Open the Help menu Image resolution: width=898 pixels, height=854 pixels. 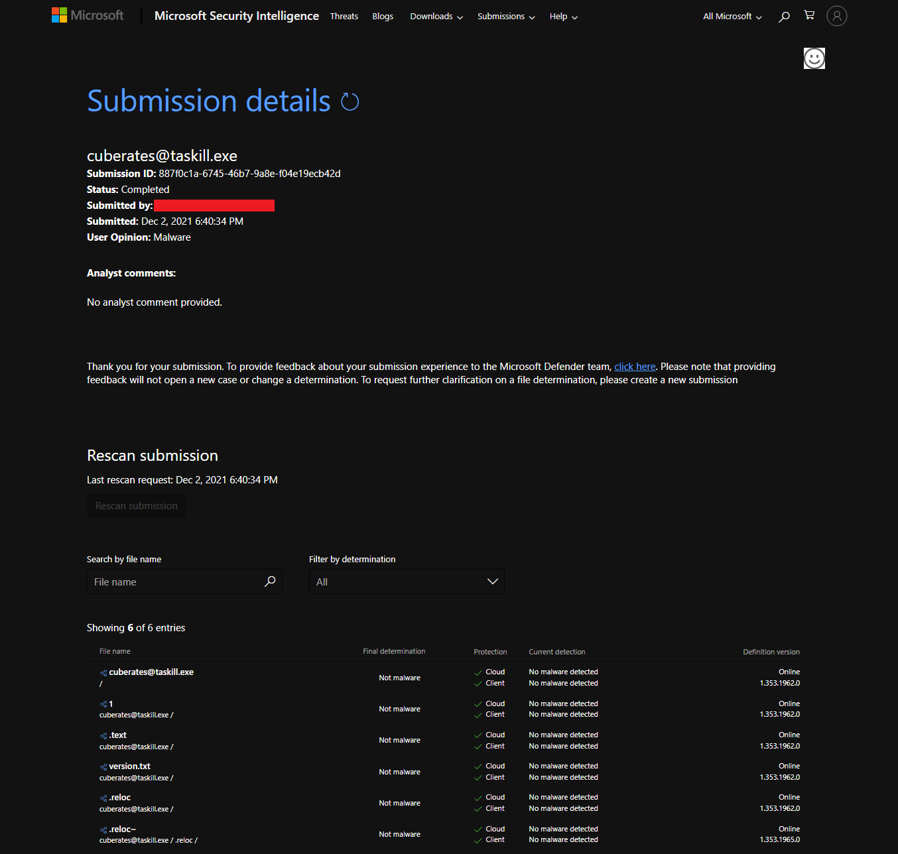pos(563,17)
